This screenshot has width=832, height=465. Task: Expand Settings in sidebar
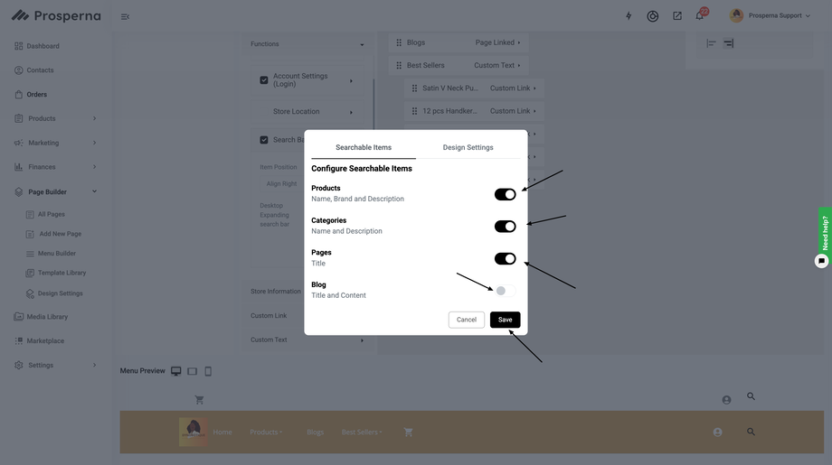pyautogui.click(x=94, y=365)
